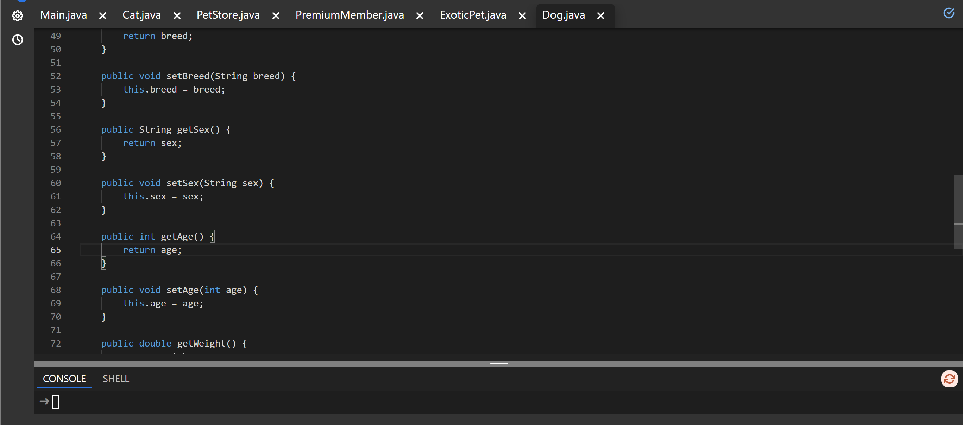Close the Cat.java tab
The height and width of the screenshot is (425, 963).
pos(177,16)
